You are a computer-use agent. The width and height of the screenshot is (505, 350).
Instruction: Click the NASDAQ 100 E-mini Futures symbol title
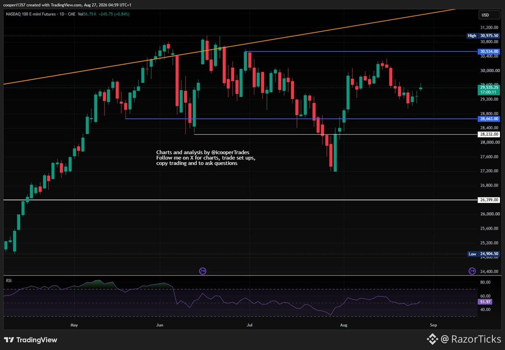tap(31, 14)
